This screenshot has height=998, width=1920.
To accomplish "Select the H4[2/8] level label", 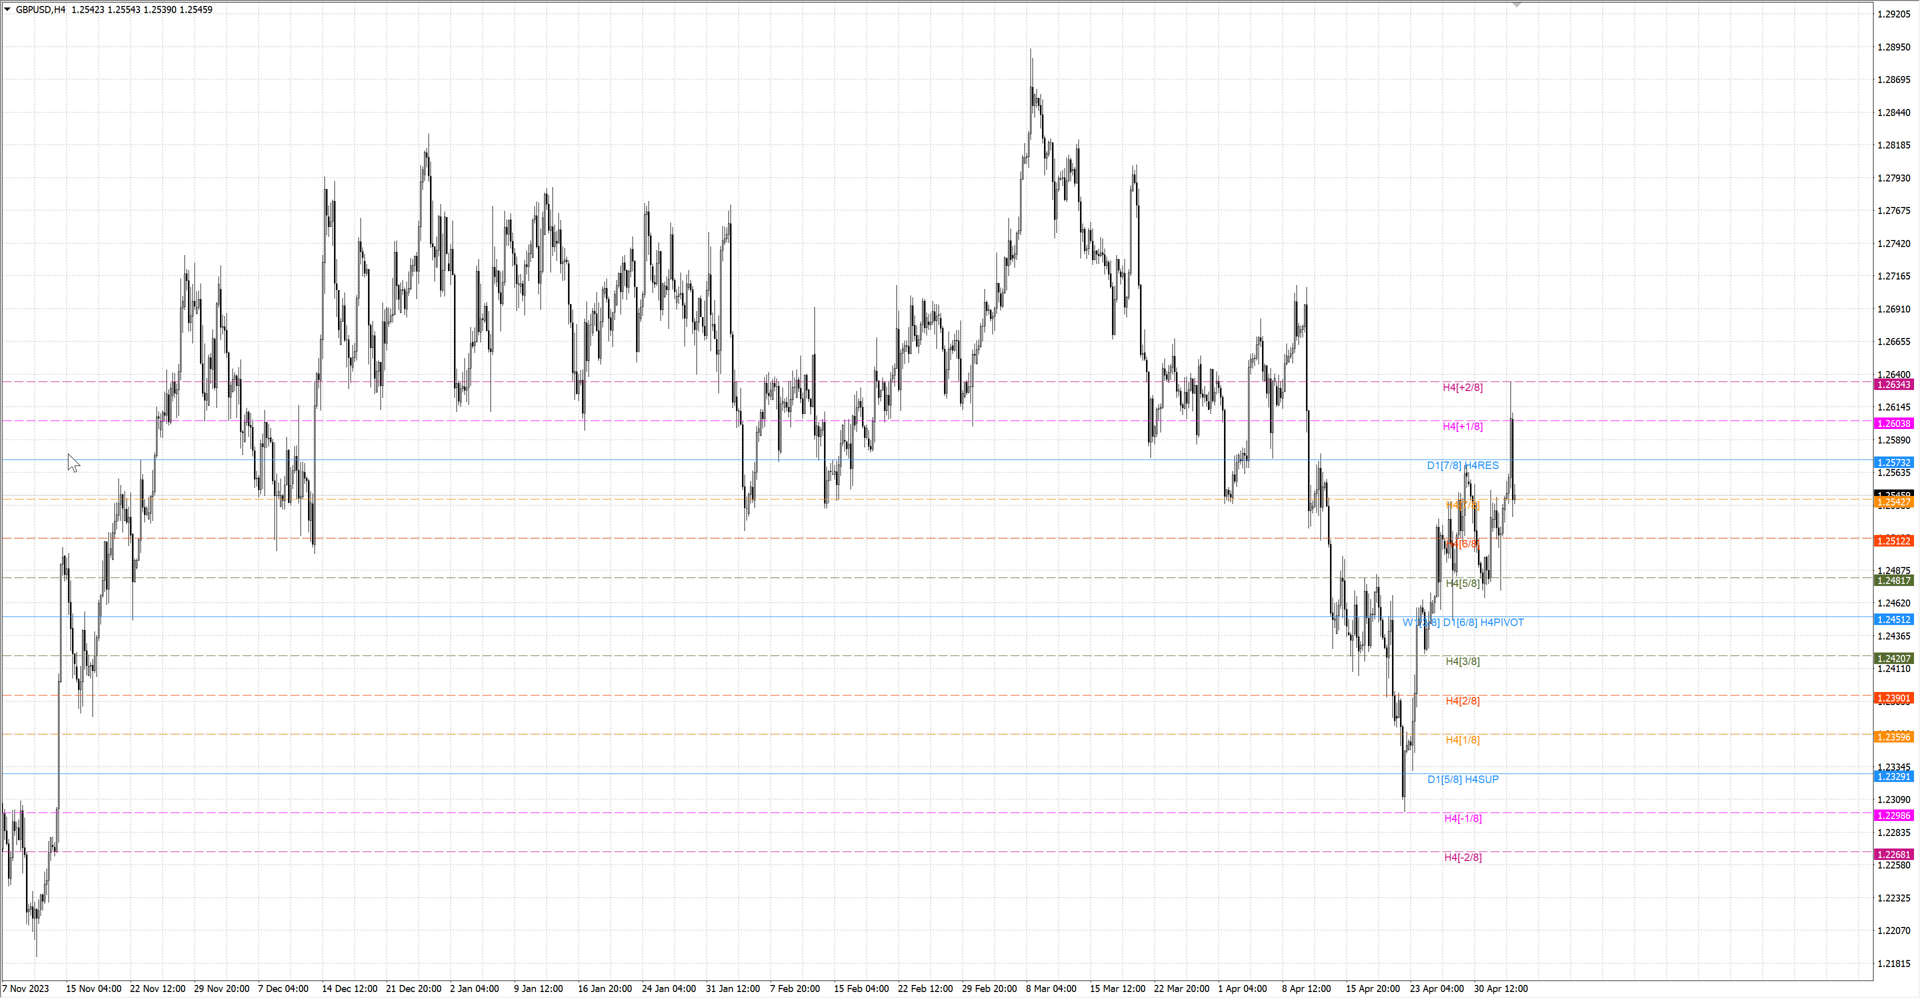I will point(1462,700).
